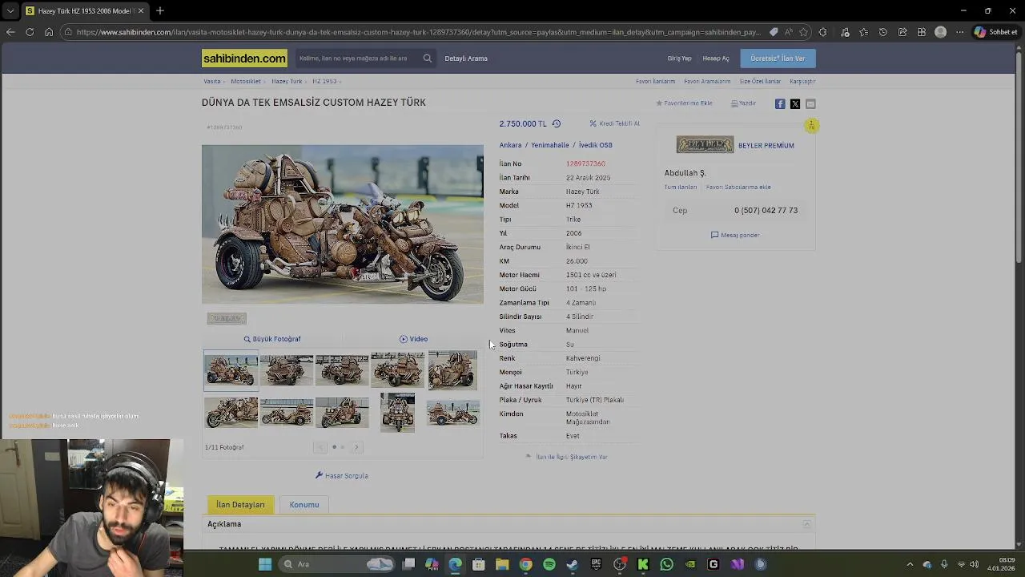Click Favorilerime Ekle link

coord(684,103)
